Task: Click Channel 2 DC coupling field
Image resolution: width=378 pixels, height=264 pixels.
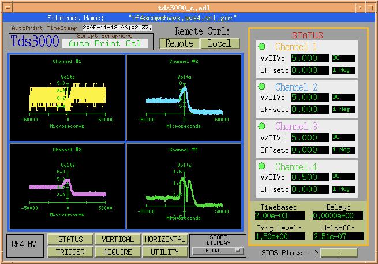Action: pos(344,97)
